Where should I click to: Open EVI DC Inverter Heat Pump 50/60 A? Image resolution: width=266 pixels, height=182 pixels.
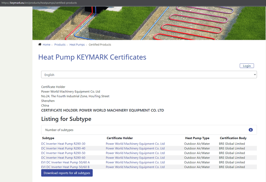(66, 162)
